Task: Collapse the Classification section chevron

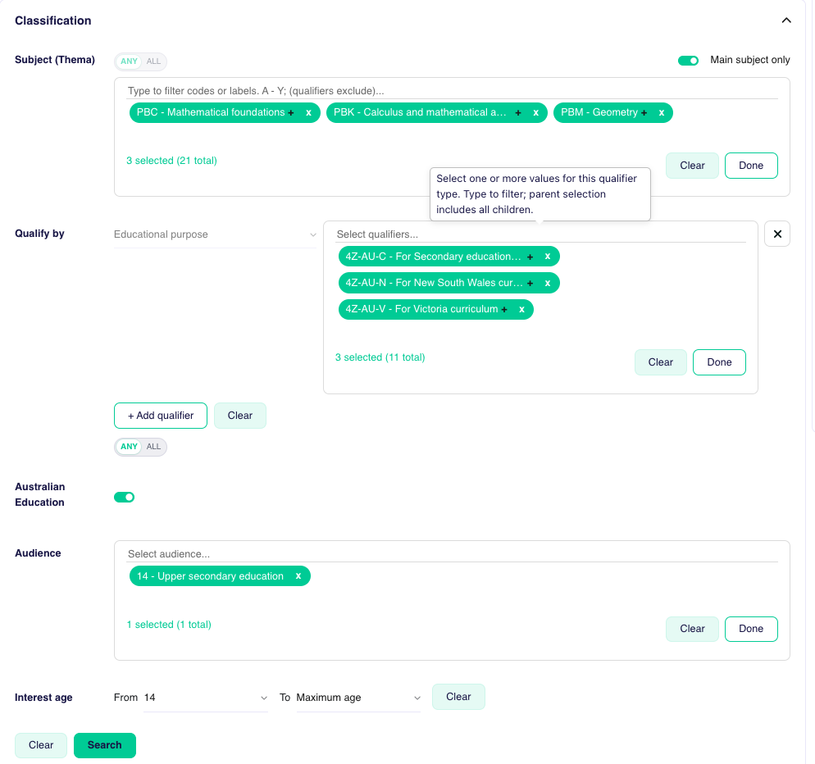Action: tap(785, 20)
